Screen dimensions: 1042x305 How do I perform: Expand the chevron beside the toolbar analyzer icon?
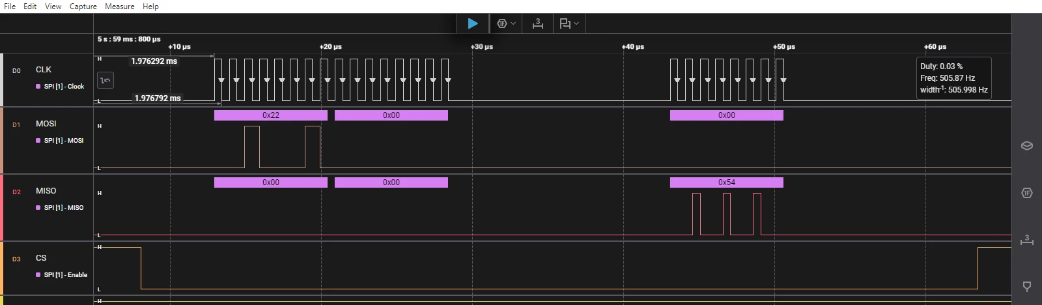[x=513, y=23]
